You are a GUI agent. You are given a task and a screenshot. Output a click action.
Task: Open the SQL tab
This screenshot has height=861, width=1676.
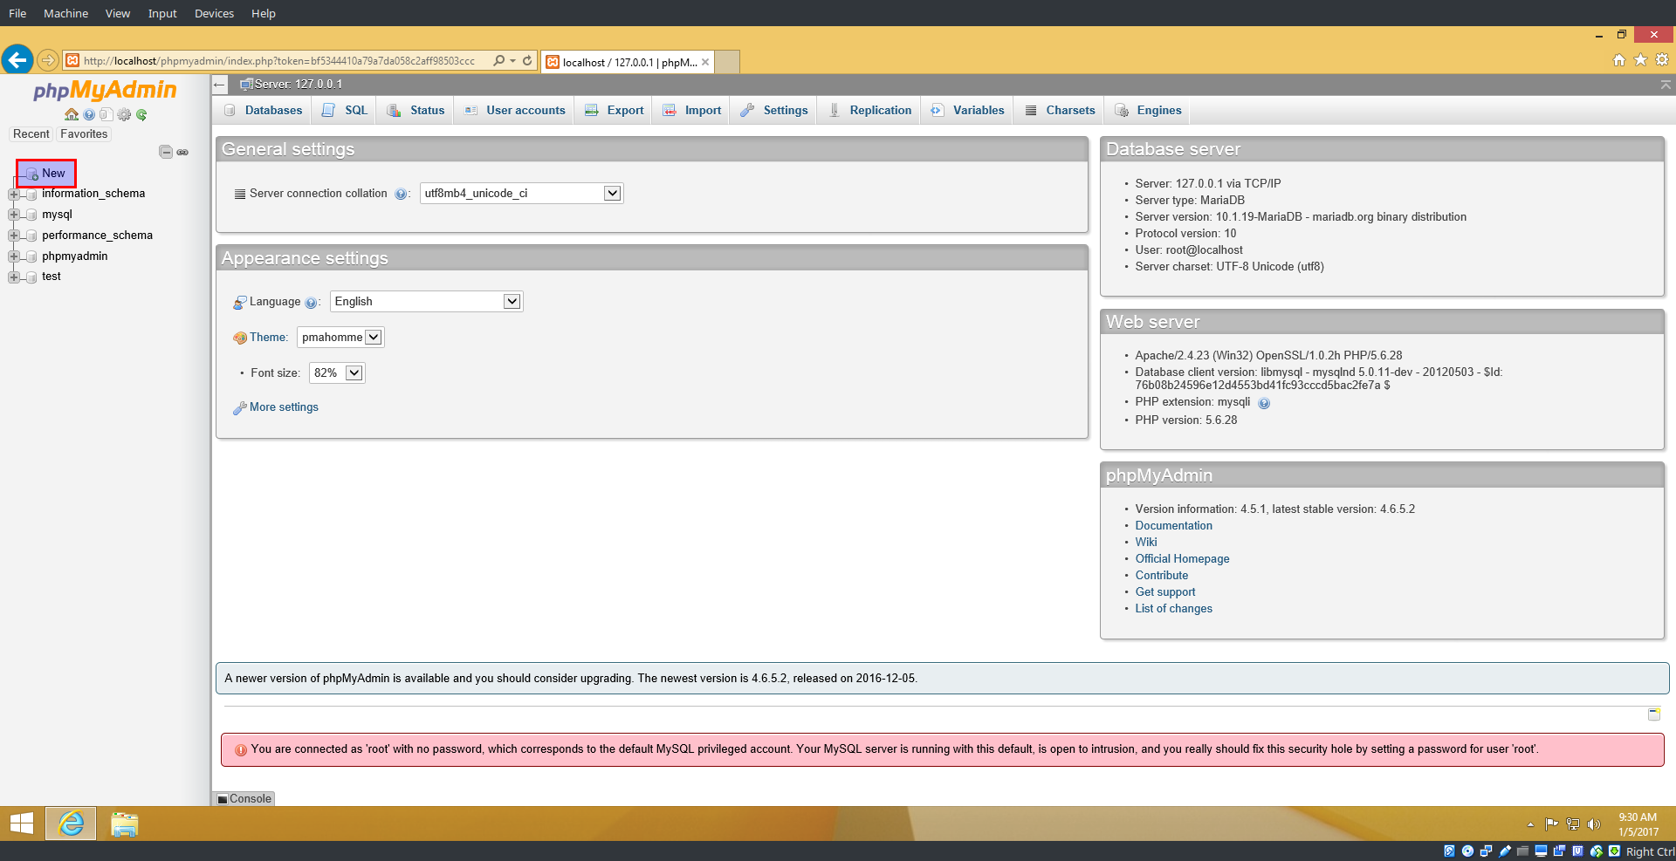[345, 110]
